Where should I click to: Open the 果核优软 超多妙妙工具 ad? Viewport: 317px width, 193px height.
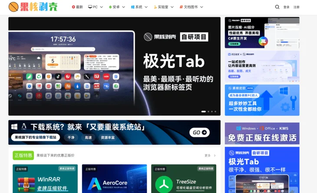click(x=262, y=100)
